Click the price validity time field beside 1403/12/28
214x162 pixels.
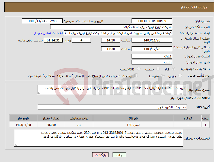pos(111,49)
